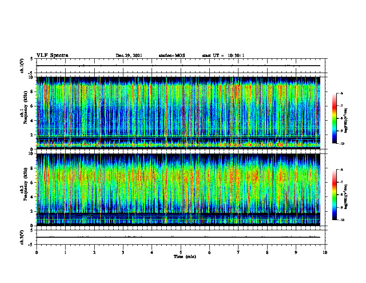Click the "-10" label on ch.1 color bar
The height and width of the screenshot is (283, 366).
[x=342, y=144]
